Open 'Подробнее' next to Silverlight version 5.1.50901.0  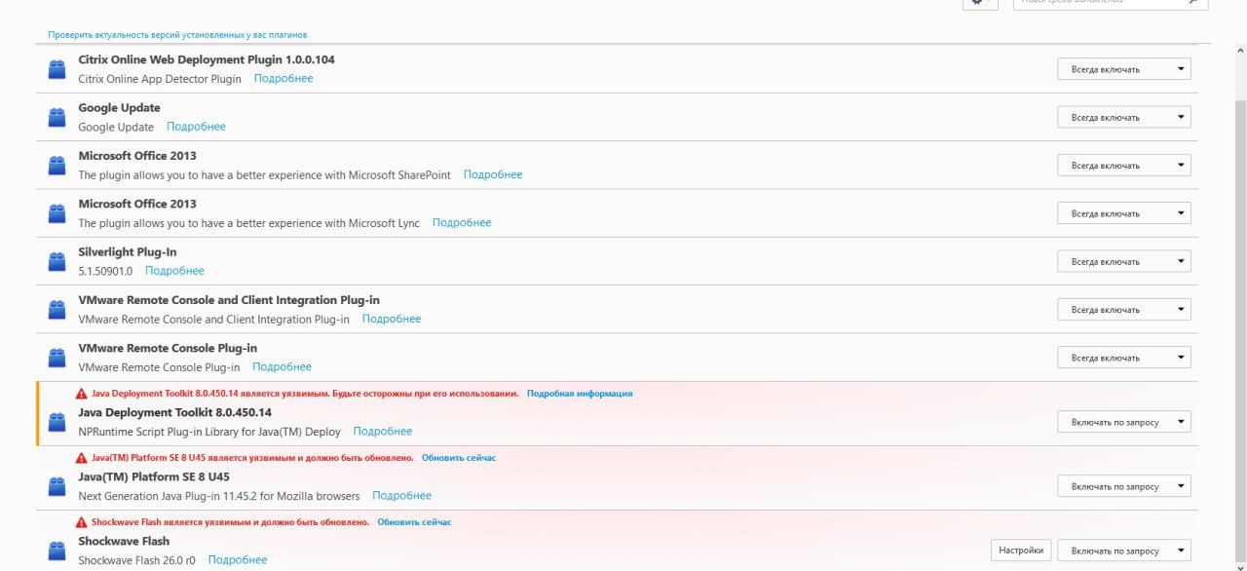coord(174,271)
